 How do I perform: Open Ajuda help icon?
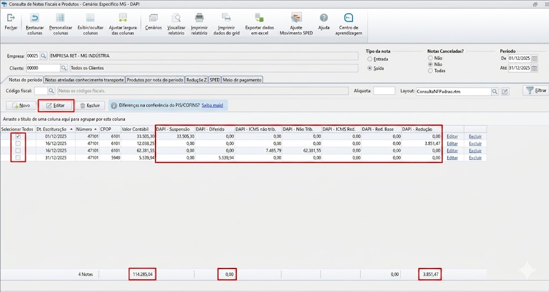pyautogui.click(x=324, y=18)
